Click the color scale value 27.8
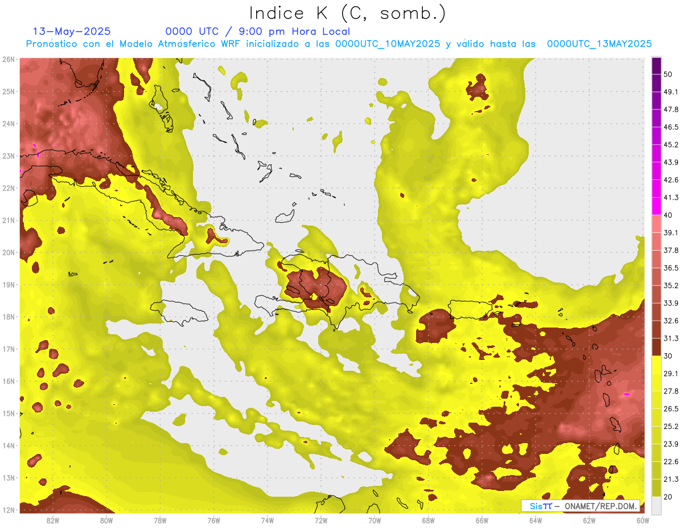Screen dimensions: 683x528 [672, 391]
